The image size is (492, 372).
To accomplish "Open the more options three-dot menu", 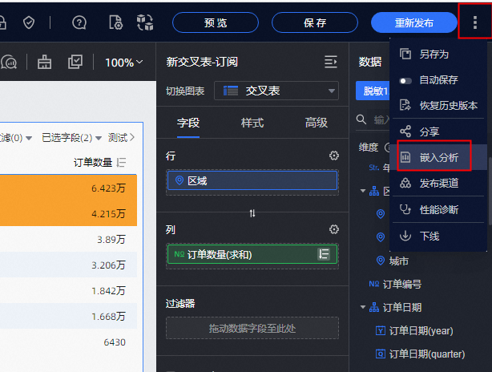I will coord(475,22).
